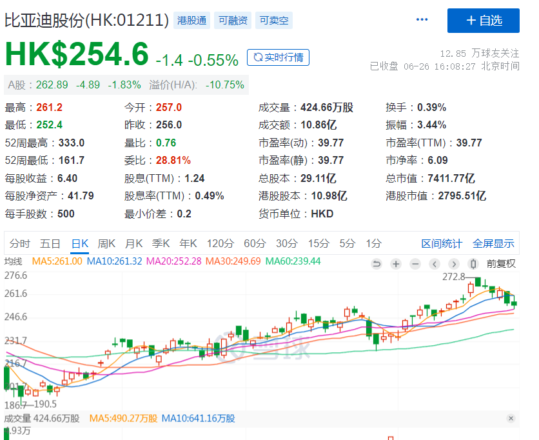The image size is (539, 440).
Task: Open 区间统计 range statistics
Action: tap(442, 244)
